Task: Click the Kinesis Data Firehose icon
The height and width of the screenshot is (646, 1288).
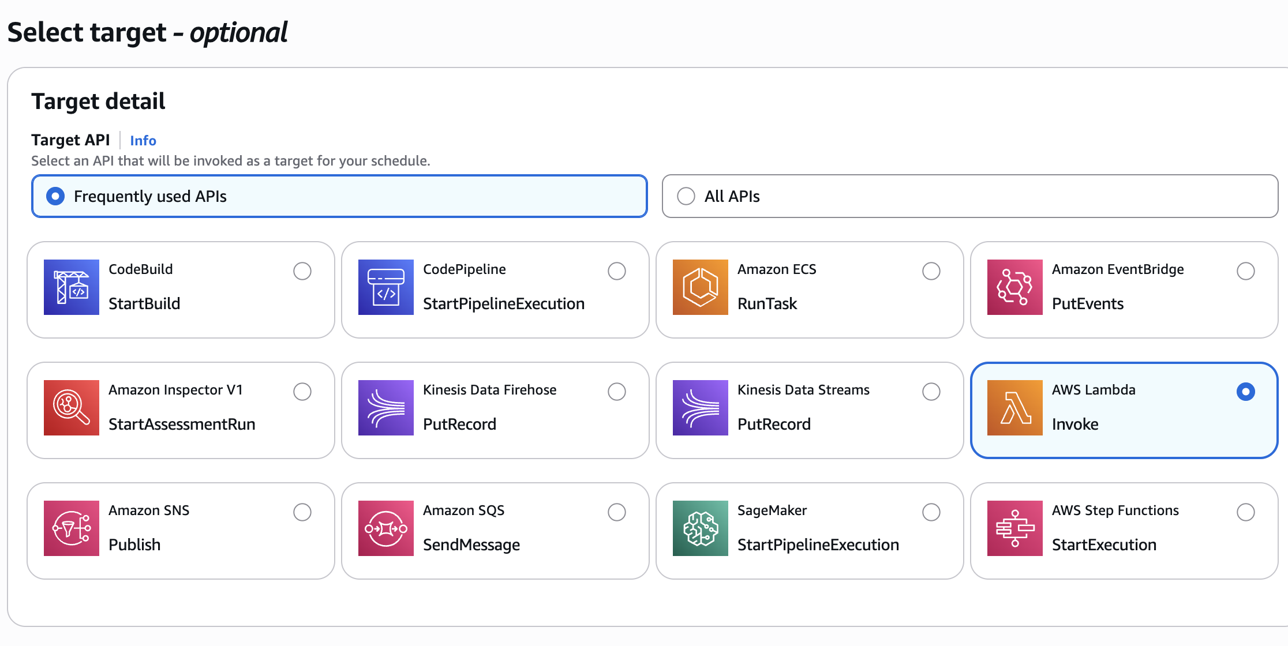Action: pos(385,408)
